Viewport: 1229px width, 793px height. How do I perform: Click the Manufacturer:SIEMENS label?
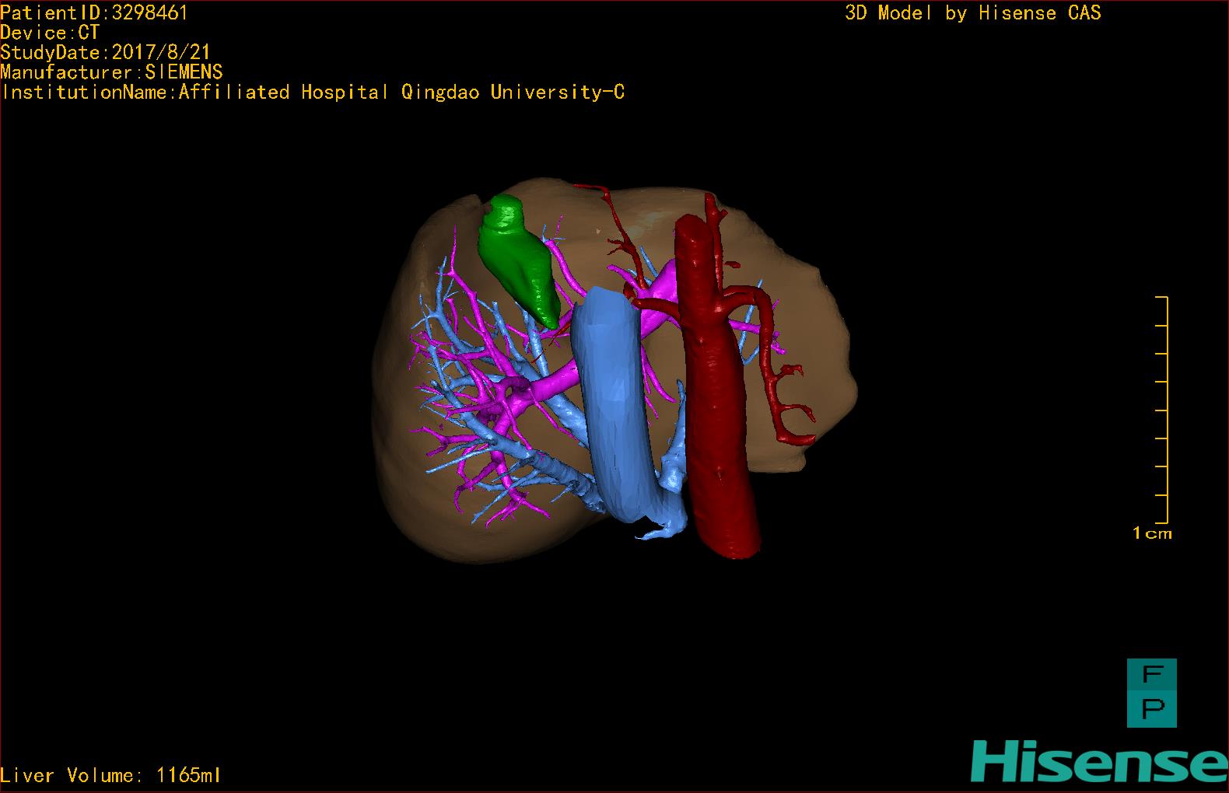pyautogui.click(x=111, y=72)
